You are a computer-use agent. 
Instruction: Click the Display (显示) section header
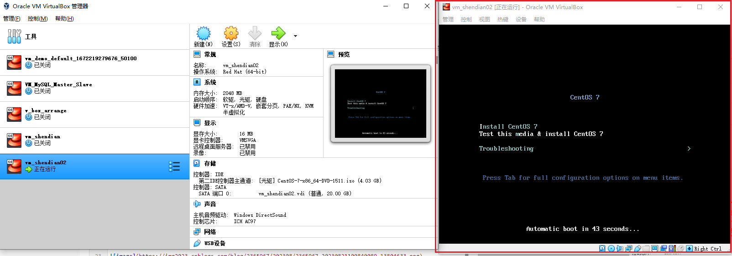point(210,123)
